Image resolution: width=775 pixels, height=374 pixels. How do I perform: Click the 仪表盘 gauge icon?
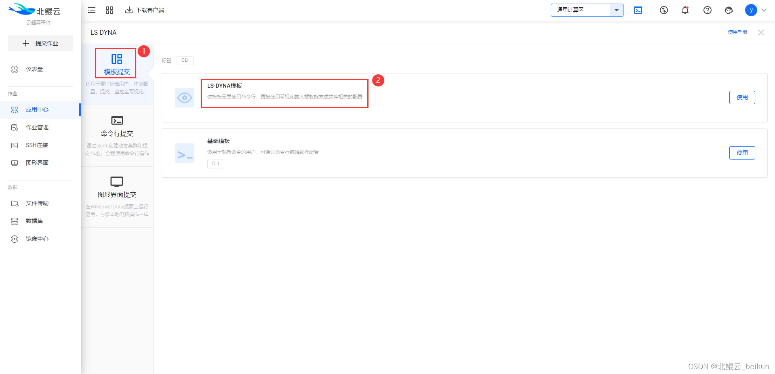click(x=15, y=69)
